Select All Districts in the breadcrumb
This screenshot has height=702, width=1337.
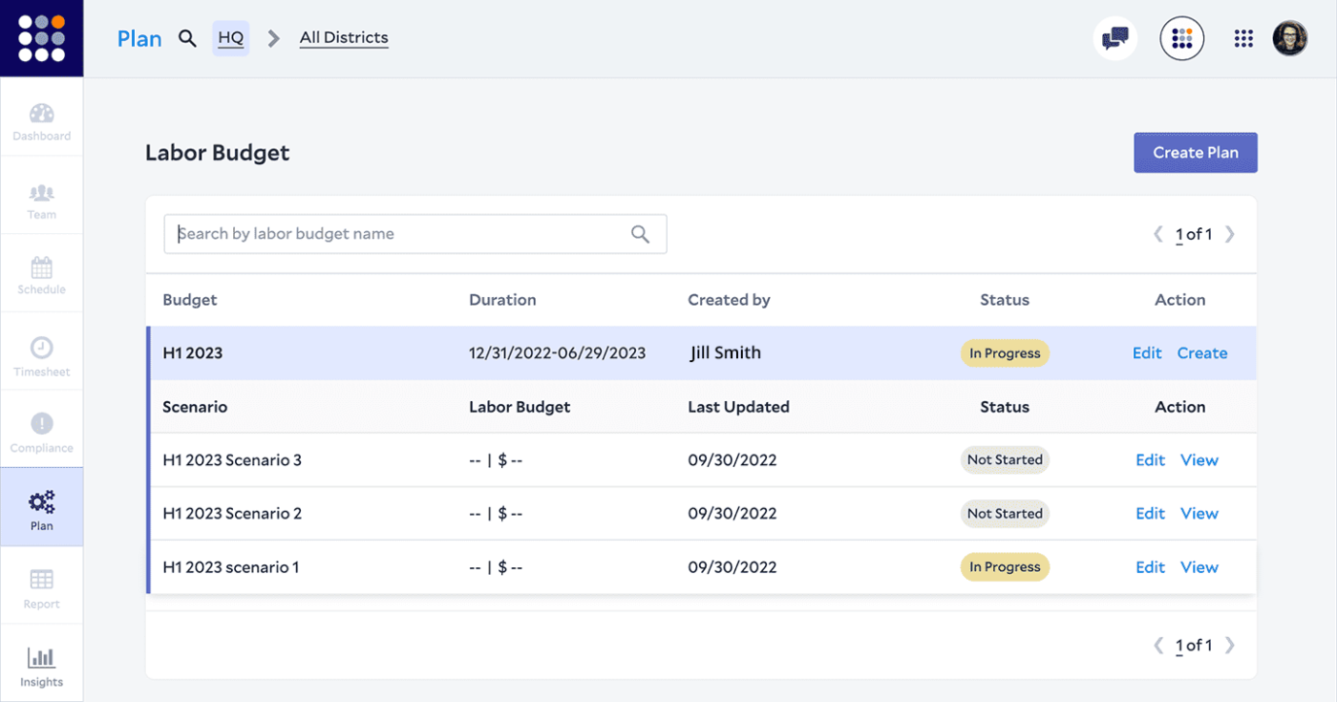[x=344, y=37]
